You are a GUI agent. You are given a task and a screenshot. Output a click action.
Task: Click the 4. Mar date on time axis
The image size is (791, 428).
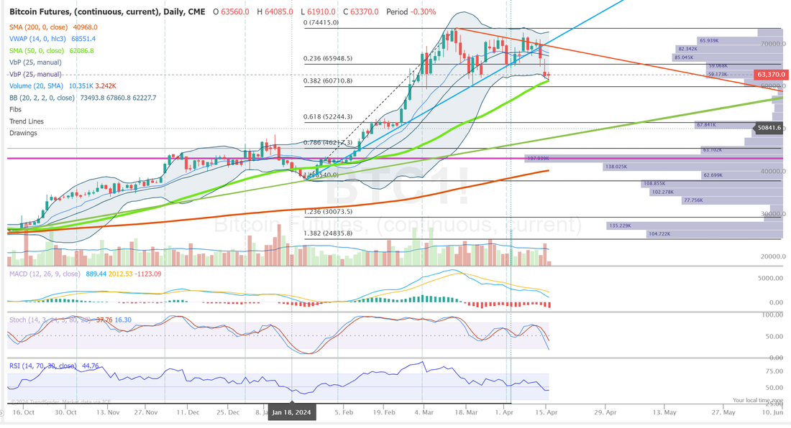(x=424, y=412)
